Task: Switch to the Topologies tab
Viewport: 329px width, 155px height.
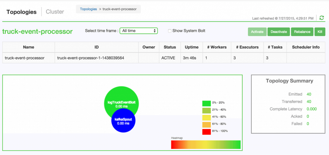Action: tap(22, 12)
